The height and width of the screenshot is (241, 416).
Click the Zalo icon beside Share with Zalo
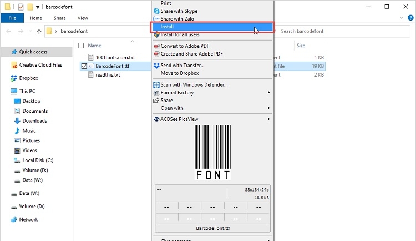[156, 19]
